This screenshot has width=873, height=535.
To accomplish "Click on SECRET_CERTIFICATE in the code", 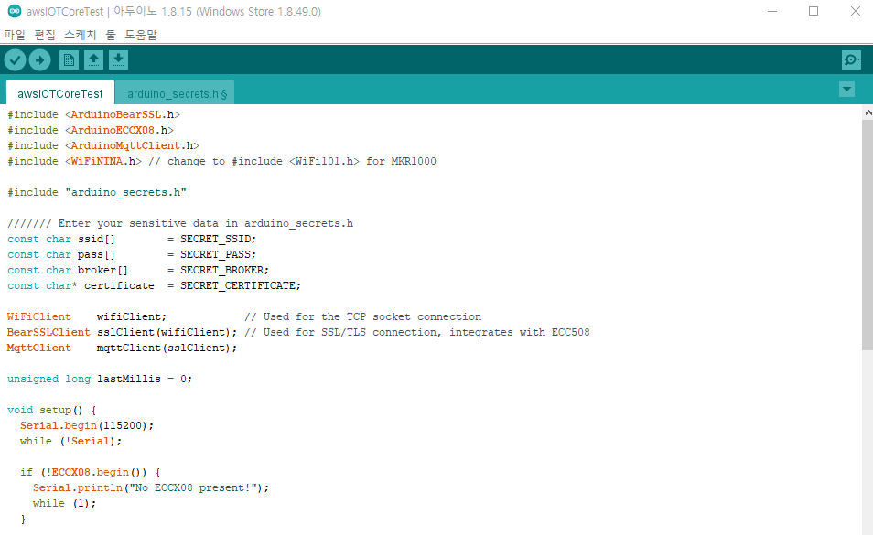I will 238,286.
